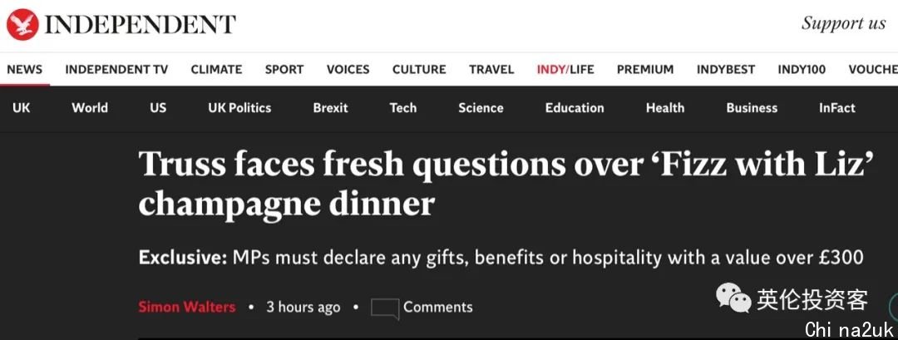Go to the TRAVEL section
This screenshot has width=898, height=340.
pos(491,69)
